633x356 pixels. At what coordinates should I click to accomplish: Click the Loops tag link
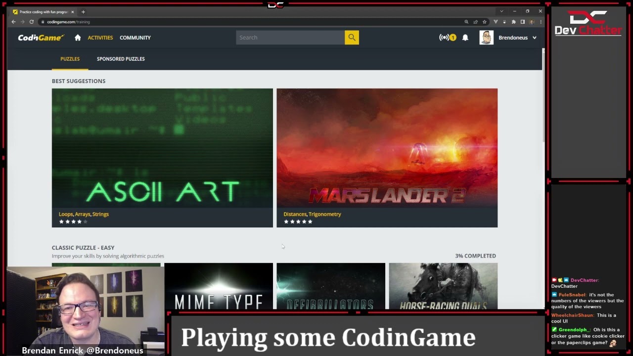(x=66, y=214)
